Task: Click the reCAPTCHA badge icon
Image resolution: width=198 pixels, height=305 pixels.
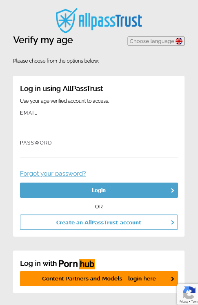Action: 189,292
